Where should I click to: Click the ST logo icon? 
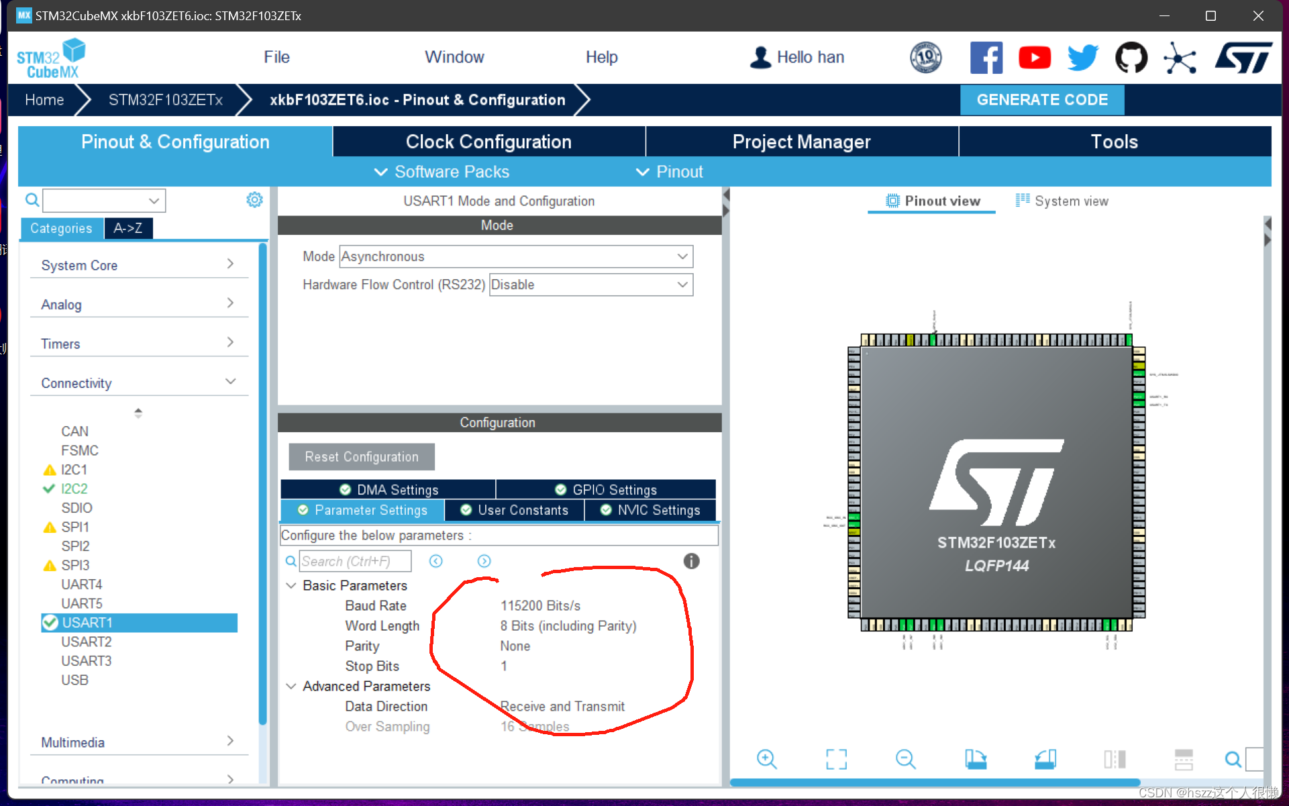coord(1243,58)
